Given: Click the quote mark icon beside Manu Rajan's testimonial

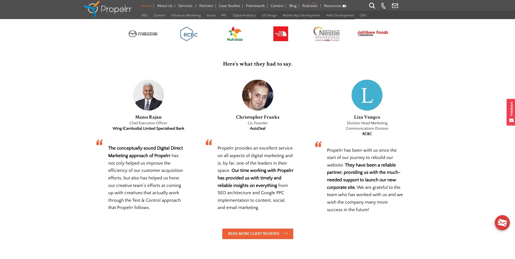Looking at the screenshot, I should click(99, 142).
